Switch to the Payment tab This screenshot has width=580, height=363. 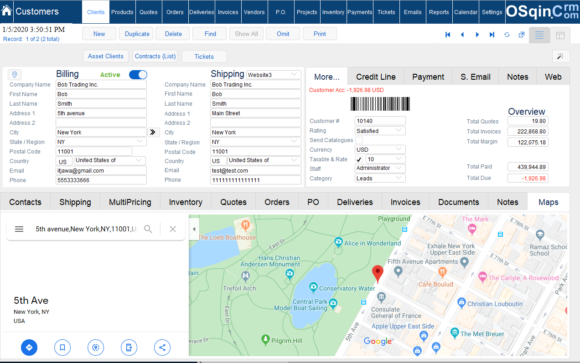[428, 77]
